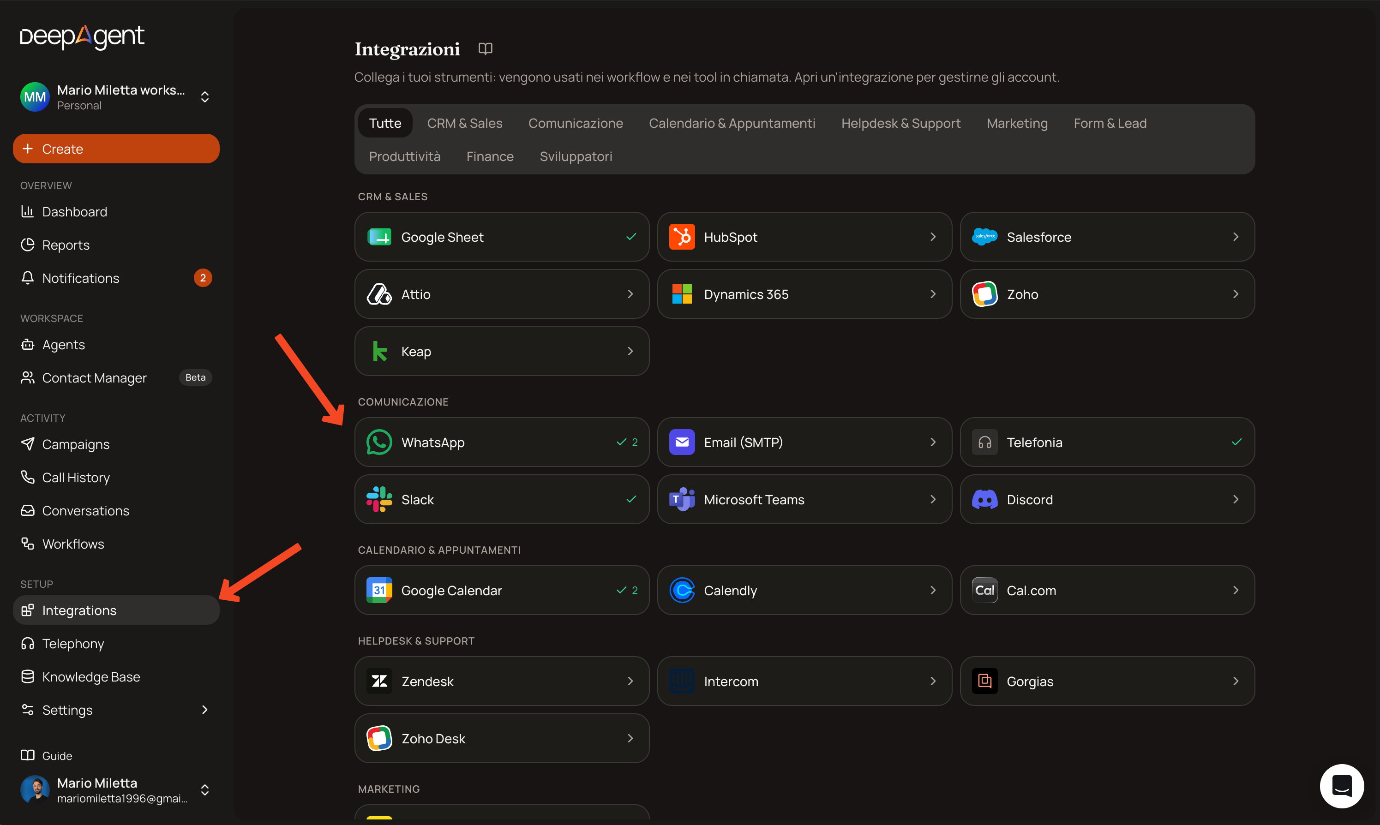Screen dimensions: 1380x825
Task: Click the Create button
Action: click(116, 149)
